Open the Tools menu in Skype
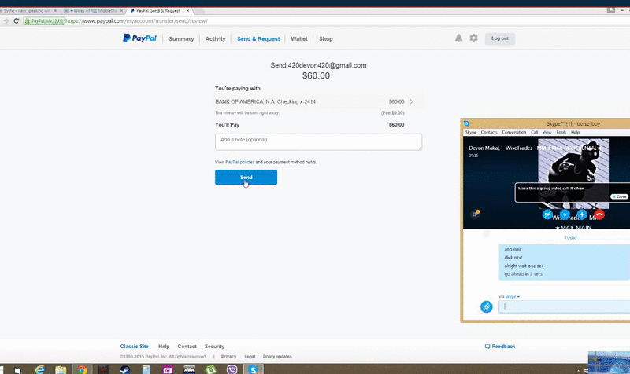Viewport: 630px width, 374px height. (x=561, y=132)
